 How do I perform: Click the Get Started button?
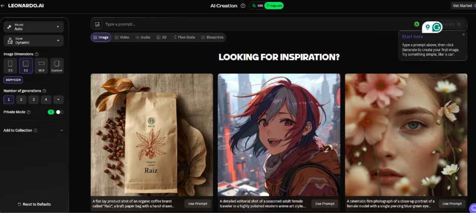[463, 6]
